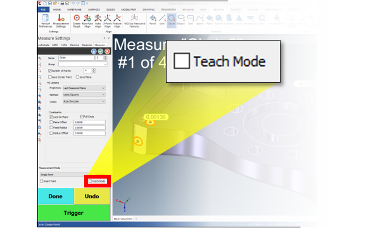Switch to the SURFACES ribbon tab

[x=94, y=9]
